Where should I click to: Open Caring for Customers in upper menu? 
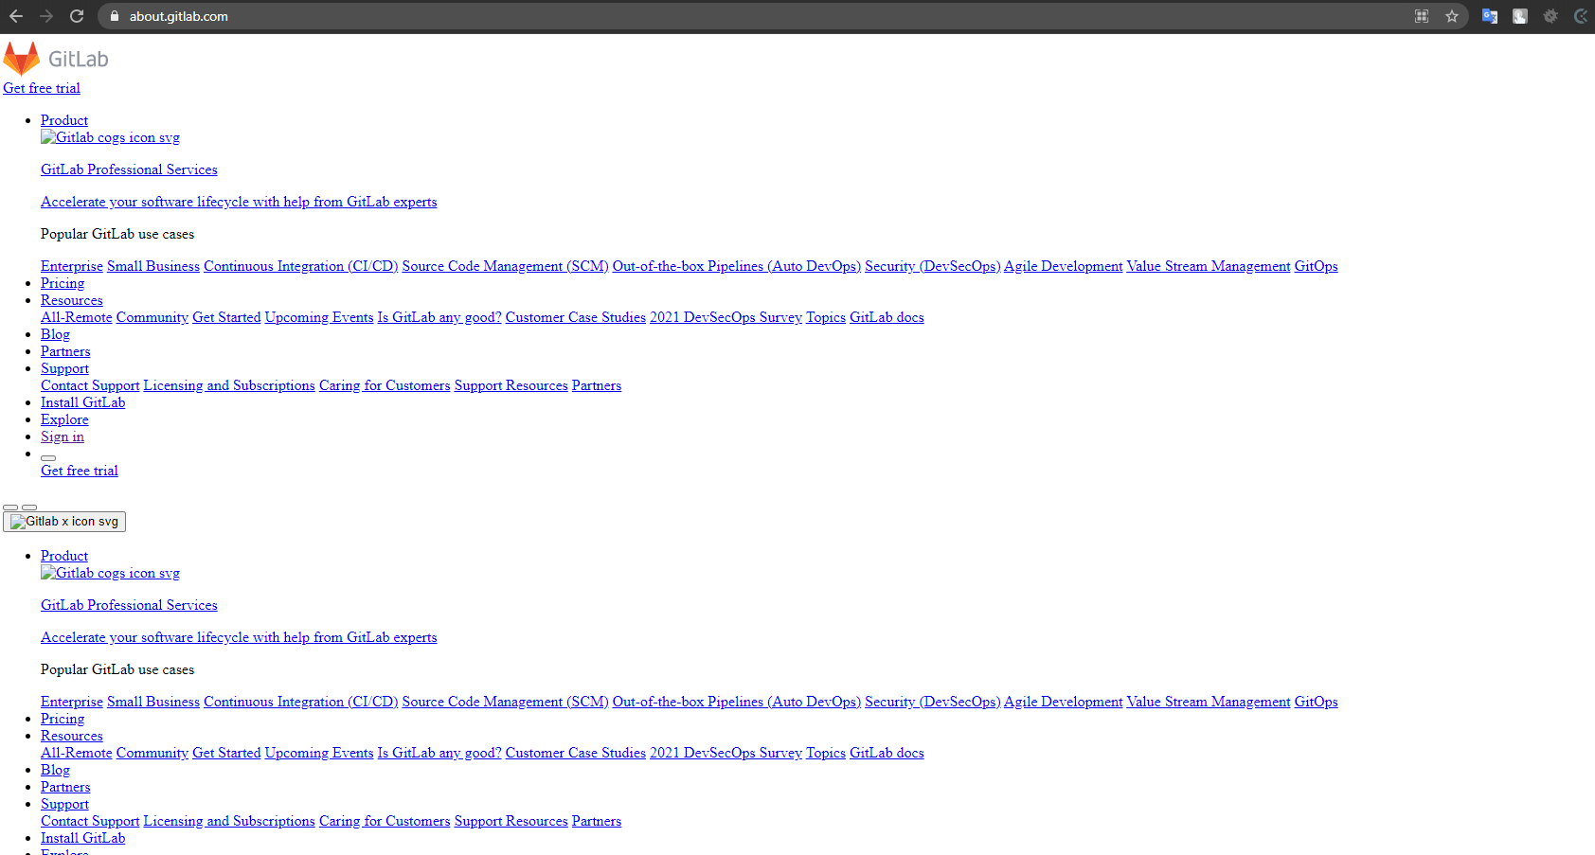pos(385,385)
